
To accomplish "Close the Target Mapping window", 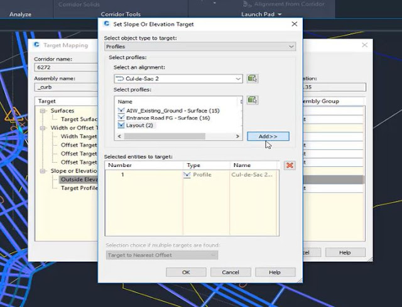I will (364, 45).
